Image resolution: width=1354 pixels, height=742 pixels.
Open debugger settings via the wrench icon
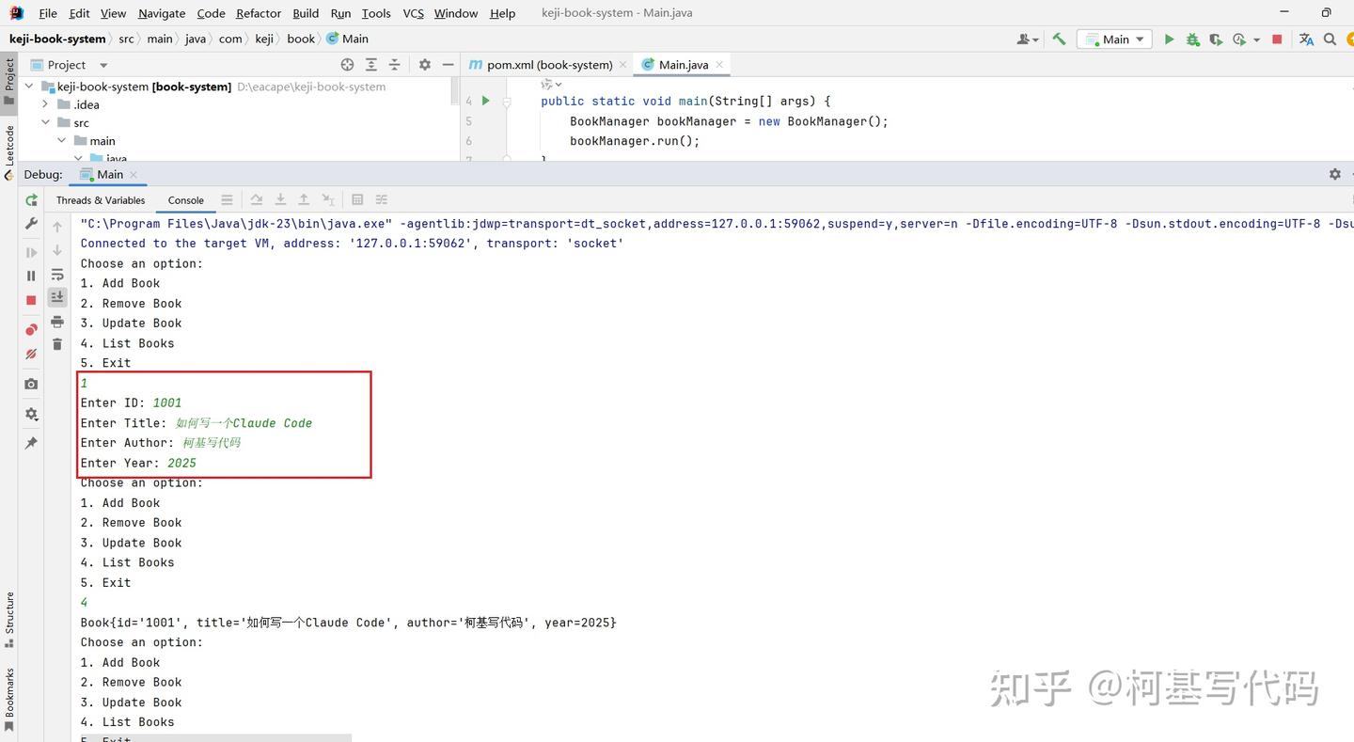(31, 224)
